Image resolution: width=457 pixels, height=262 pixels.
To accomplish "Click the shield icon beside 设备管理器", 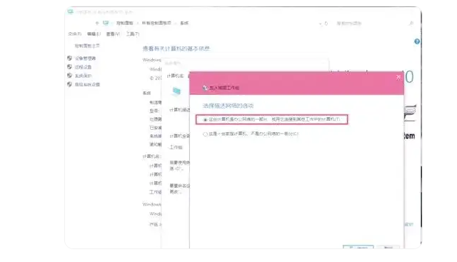I will pos(70,58).
